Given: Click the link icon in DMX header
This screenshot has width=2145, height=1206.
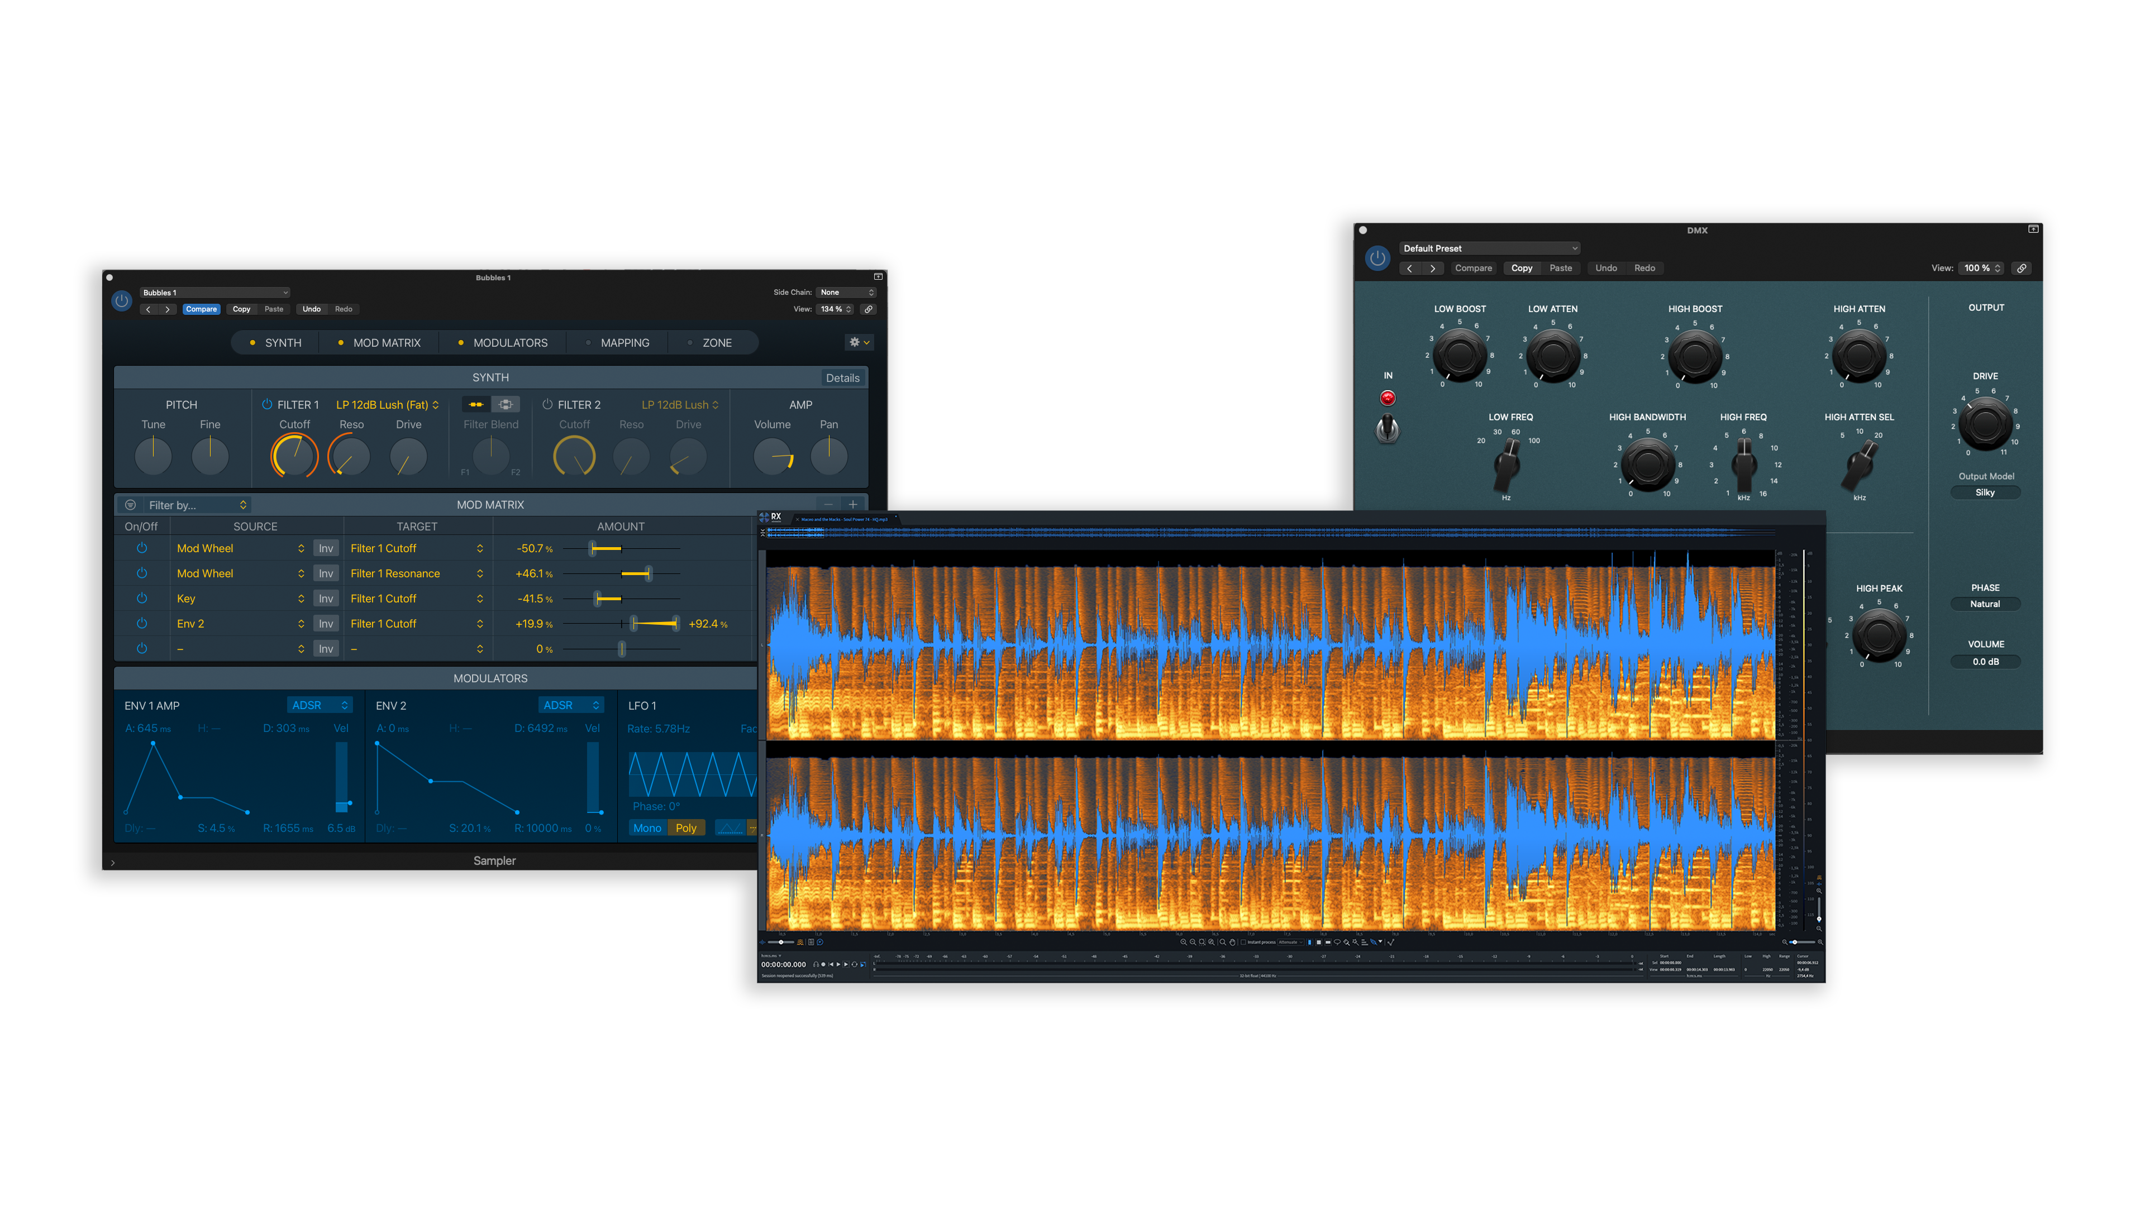Looking at the screenshot, I should [x=2021, y=268].
